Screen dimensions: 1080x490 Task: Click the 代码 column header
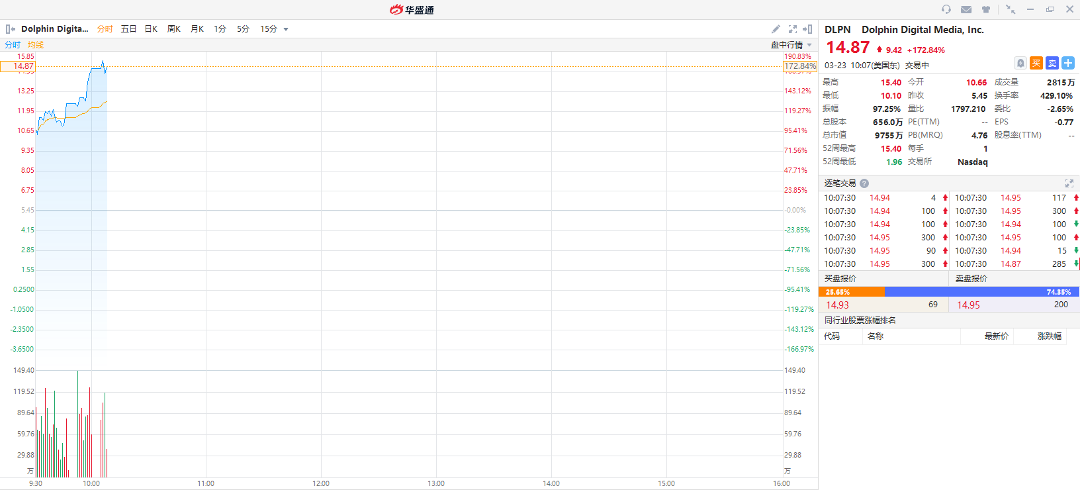[x=832, y=336]
